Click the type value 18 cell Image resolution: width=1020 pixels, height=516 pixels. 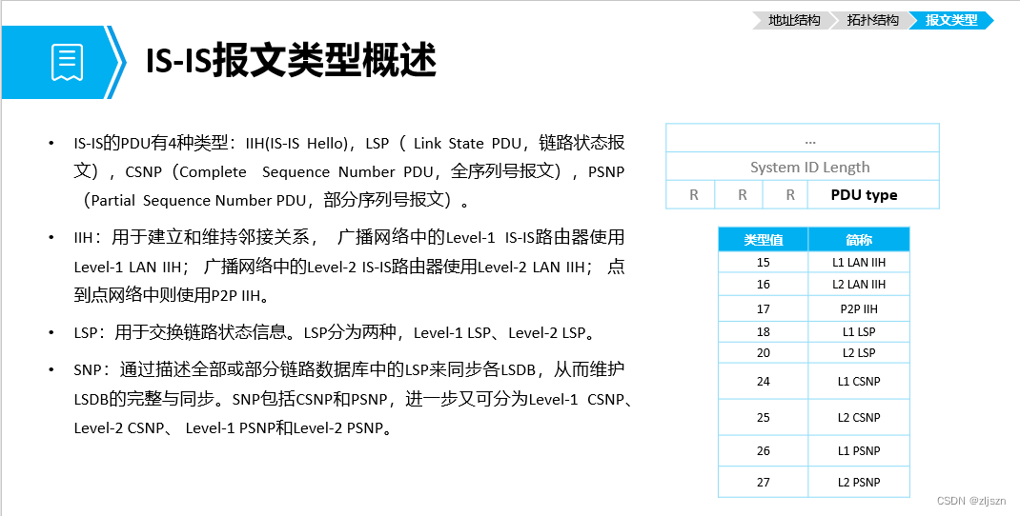click(x=763, y=332)
